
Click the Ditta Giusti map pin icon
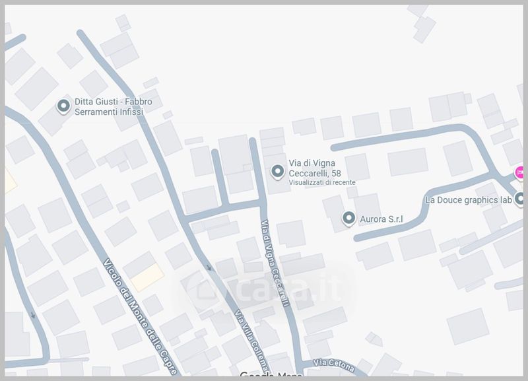(x=63, y=106)
